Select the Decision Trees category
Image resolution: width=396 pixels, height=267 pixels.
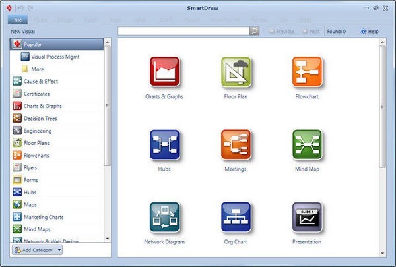[x=40, y=119]
